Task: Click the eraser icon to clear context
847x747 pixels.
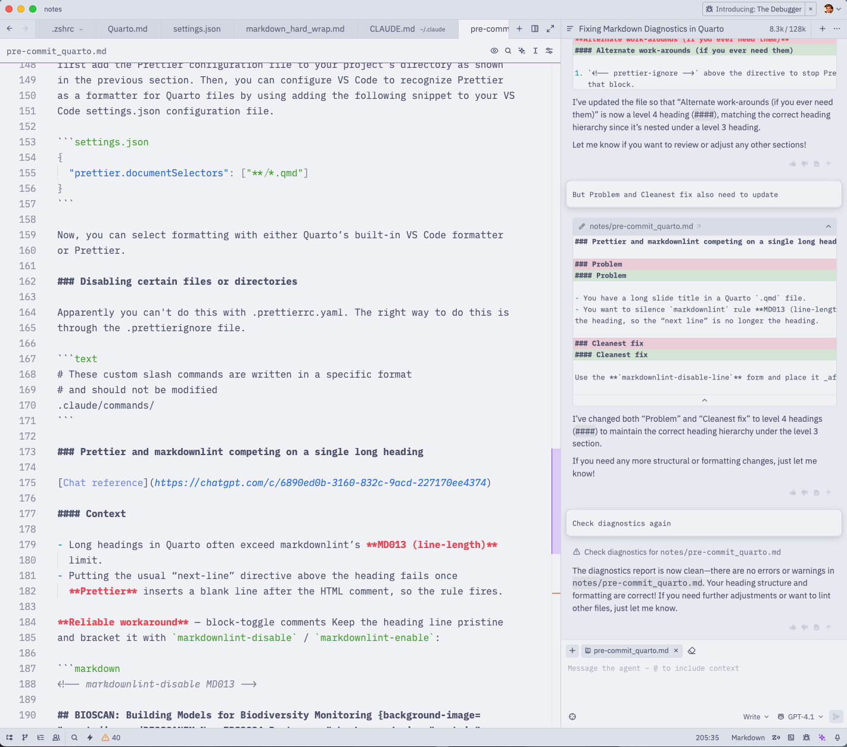Action: coord(692,650)
